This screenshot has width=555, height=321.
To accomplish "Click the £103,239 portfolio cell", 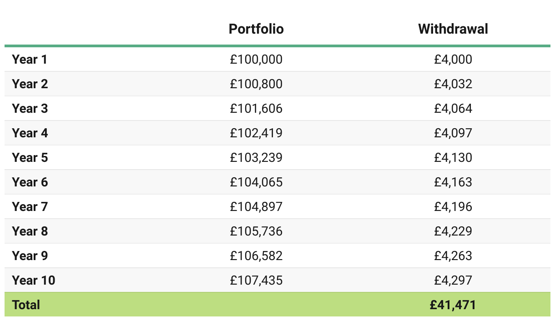I will coord(256,158).
